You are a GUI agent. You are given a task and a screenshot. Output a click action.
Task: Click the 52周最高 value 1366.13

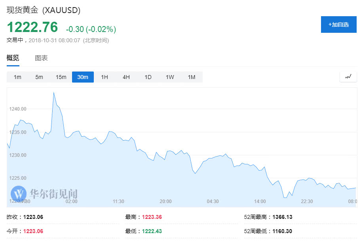(282, 217)
